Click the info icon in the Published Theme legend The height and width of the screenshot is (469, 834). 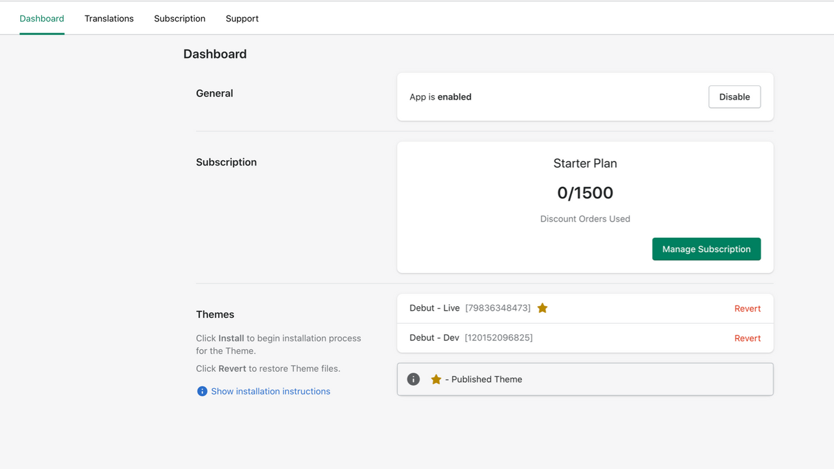(x=413, y=378)
